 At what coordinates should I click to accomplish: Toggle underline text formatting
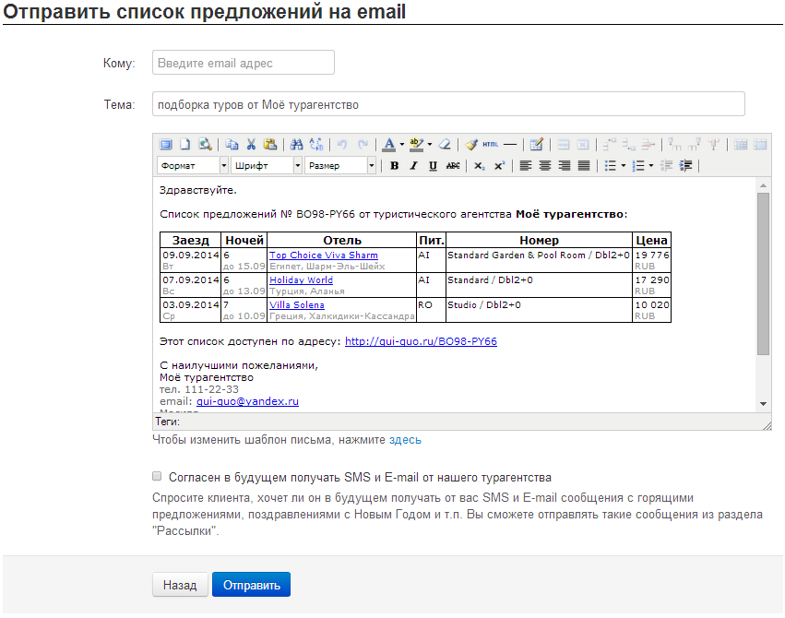433,166
